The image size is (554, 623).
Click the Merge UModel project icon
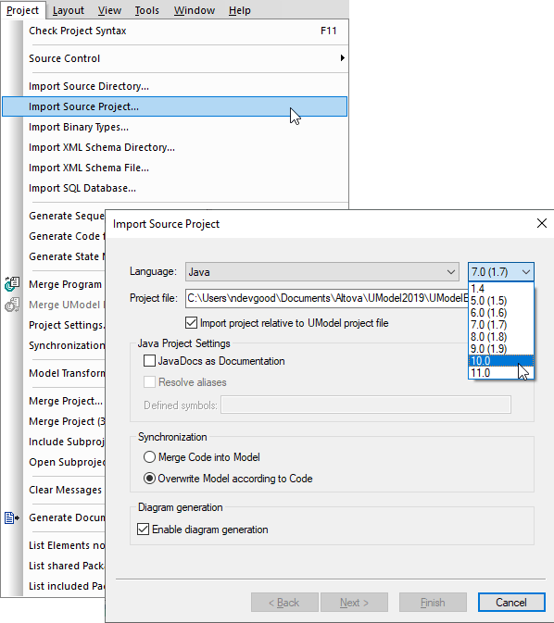pos(12,305)
